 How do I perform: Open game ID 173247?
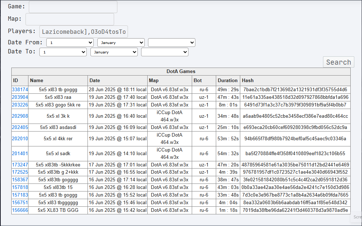pyautogui.click(x=20, y=165)
